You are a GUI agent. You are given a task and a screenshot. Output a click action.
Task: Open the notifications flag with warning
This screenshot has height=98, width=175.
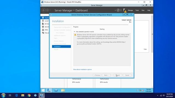tap(125, 11)
